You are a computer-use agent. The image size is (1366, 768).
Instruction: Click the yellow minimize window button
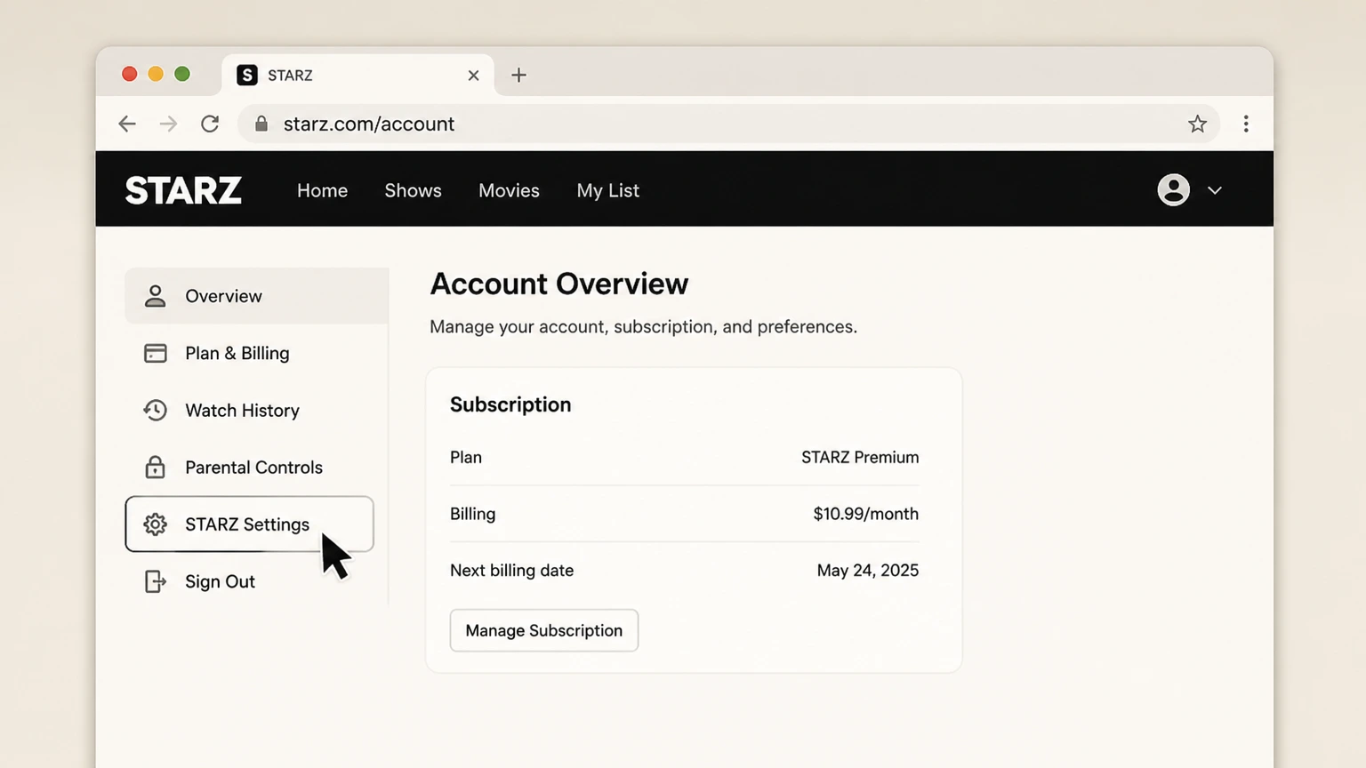coord(156,74)
